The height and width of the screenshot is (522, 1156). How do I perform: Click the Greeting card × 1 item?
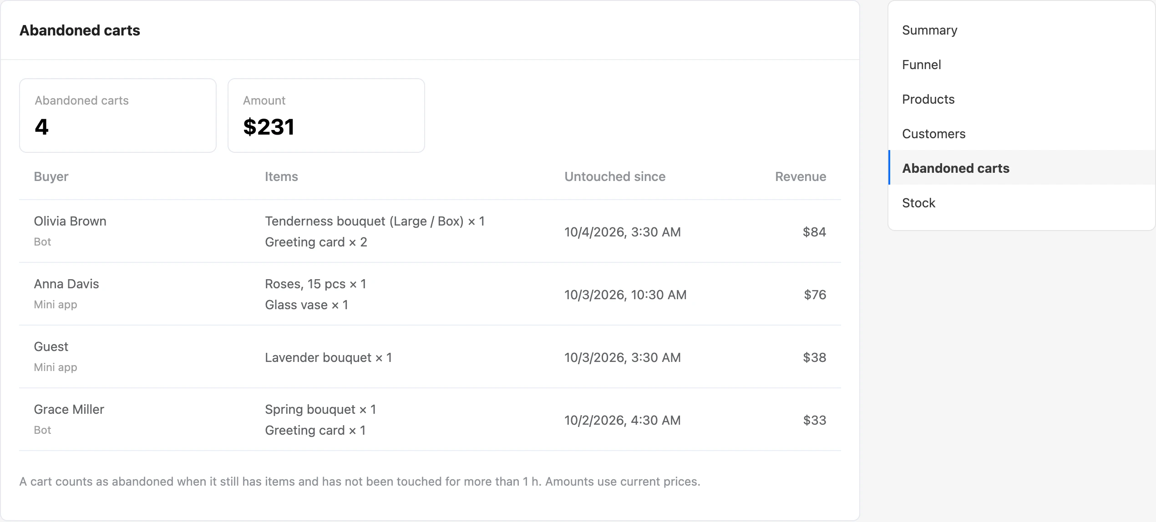[315, 430]
